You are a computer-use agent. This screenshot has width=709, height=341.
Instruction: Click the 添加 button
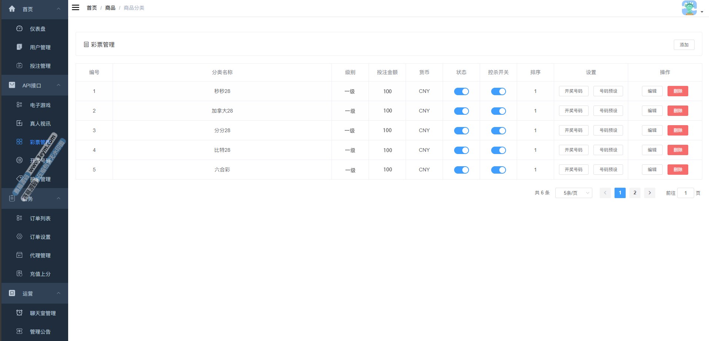(684, 45)
